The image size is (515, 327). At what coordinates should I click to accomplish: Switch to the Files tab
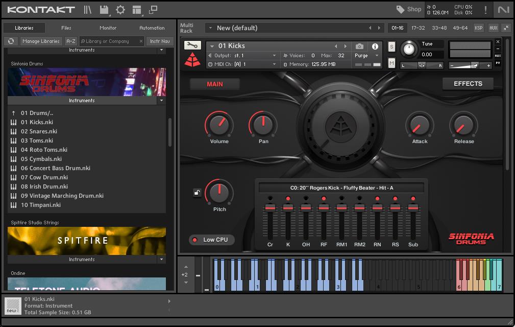click(66, 28)
